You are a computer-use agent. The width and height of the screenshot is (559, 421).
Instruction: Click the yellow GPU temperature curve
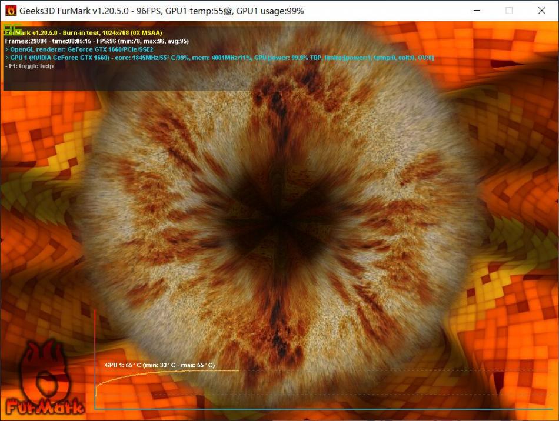(x=168, y=372)
